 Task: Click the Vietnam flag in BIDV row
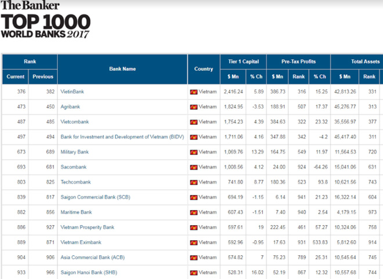coord(194,137)
